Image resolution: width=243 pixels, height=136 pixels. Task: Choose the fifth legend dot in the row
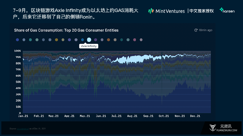(x=43, y=40)
